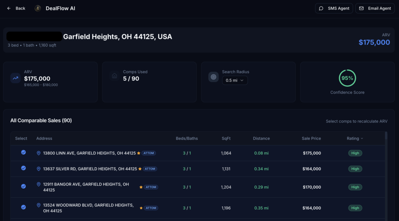Uncheck the 13800 Linn Ave comp checkbox
This screenshot has height=221, width=399.
23,153
